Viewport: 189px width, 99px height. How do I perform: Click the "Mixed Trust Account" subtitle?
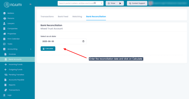[52, 29]
